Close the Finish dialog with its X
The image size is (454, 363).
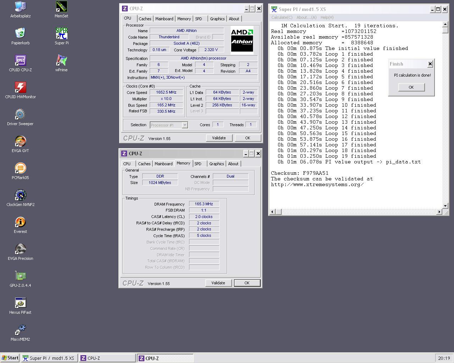(x=430, y=64)
